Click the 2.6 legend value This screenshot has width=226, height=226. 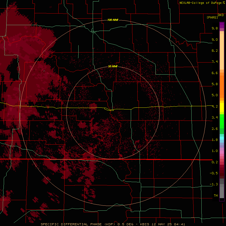tap(215, 129)
